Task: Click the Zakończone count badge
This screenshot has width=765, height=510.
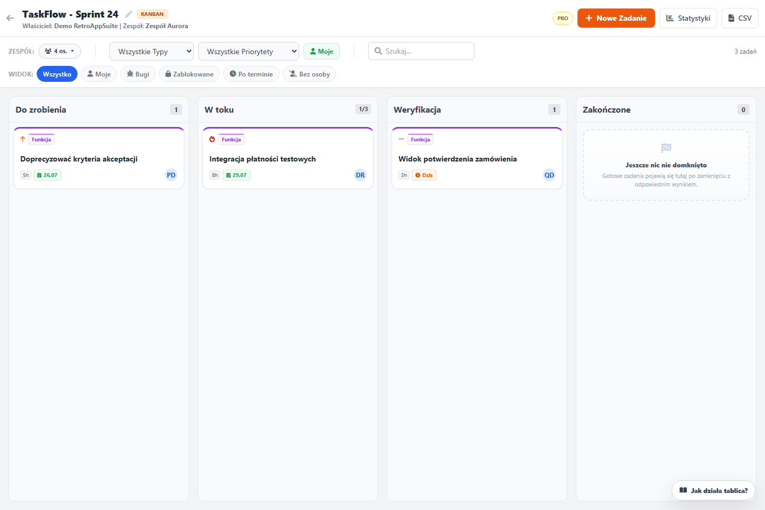Action: [743, 109]
